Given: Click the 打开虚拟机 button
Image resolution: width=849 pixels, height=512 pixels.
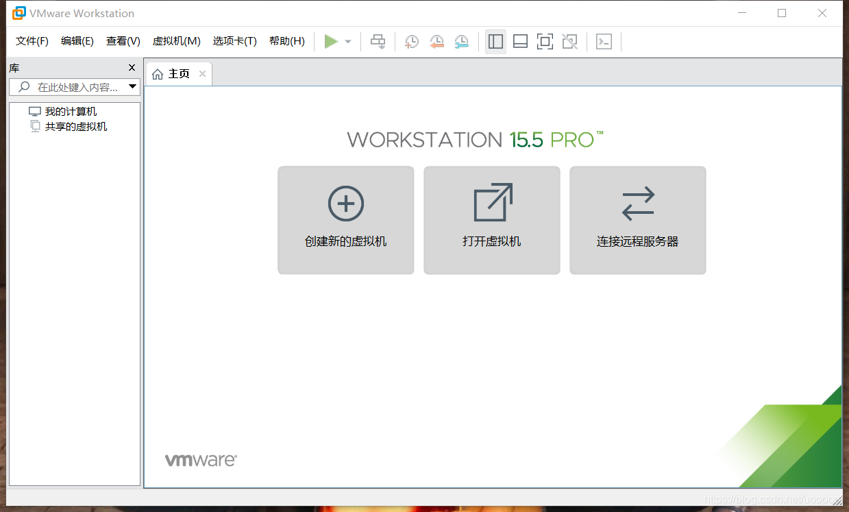Looking at the screenshot, I should pos(492,220).
